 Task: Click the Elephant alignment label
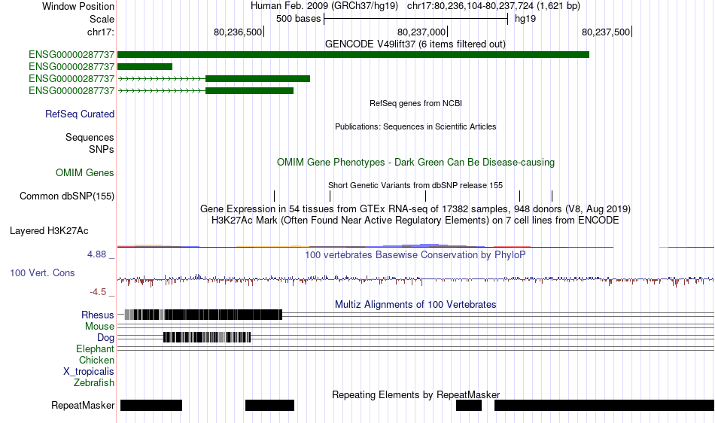[x=96, y=348]
